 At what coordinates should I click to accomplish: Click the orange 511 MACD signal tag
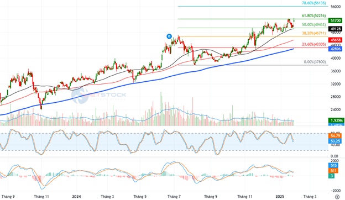coord(333,171)
